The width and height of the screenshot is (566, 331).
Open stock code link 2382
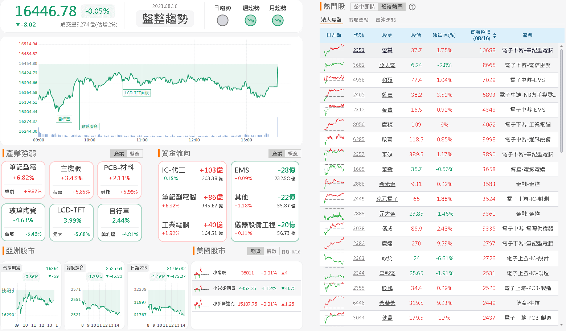click(358, 243)
